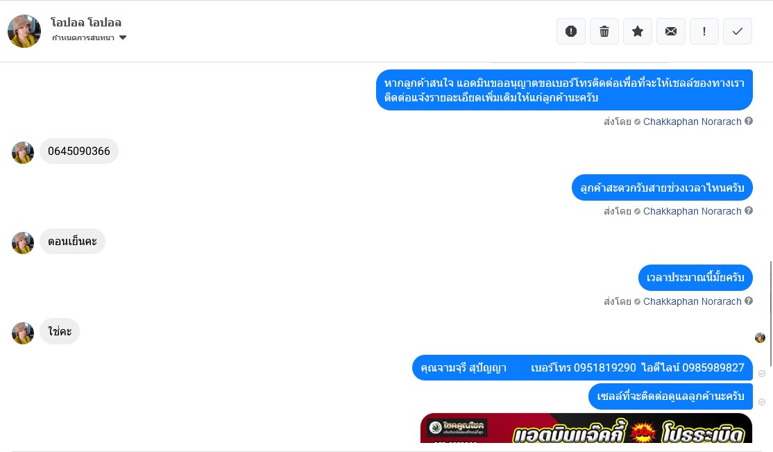Click the spam report octagon icon
Viewport: 773px width, 452px height.
(x=571, y=31)
